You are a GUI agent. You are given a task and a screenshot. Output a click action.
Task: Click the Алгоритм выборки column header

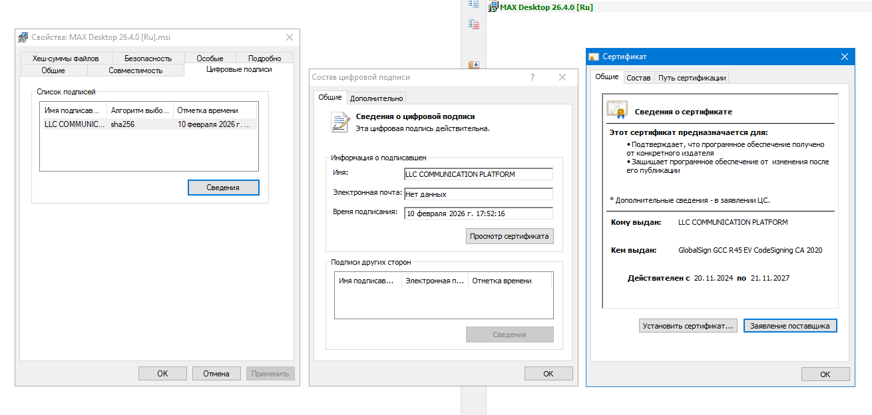click(140, 110)
